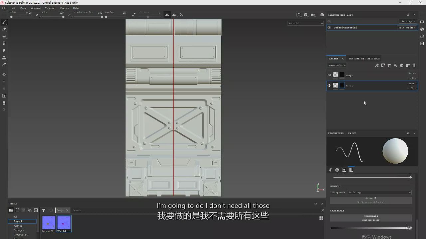Click the Add effect magic wand icon
This screenshot has width=426, height=239.
coord(377,65)
